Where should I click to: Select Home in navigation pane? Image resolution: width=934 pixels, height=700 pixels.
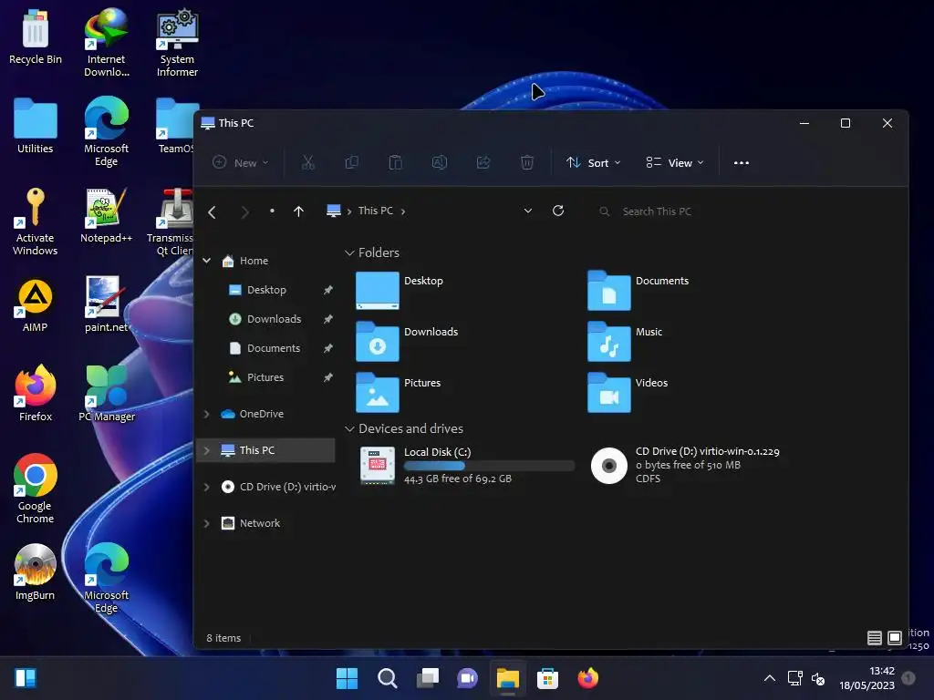(x=244, y=261)
